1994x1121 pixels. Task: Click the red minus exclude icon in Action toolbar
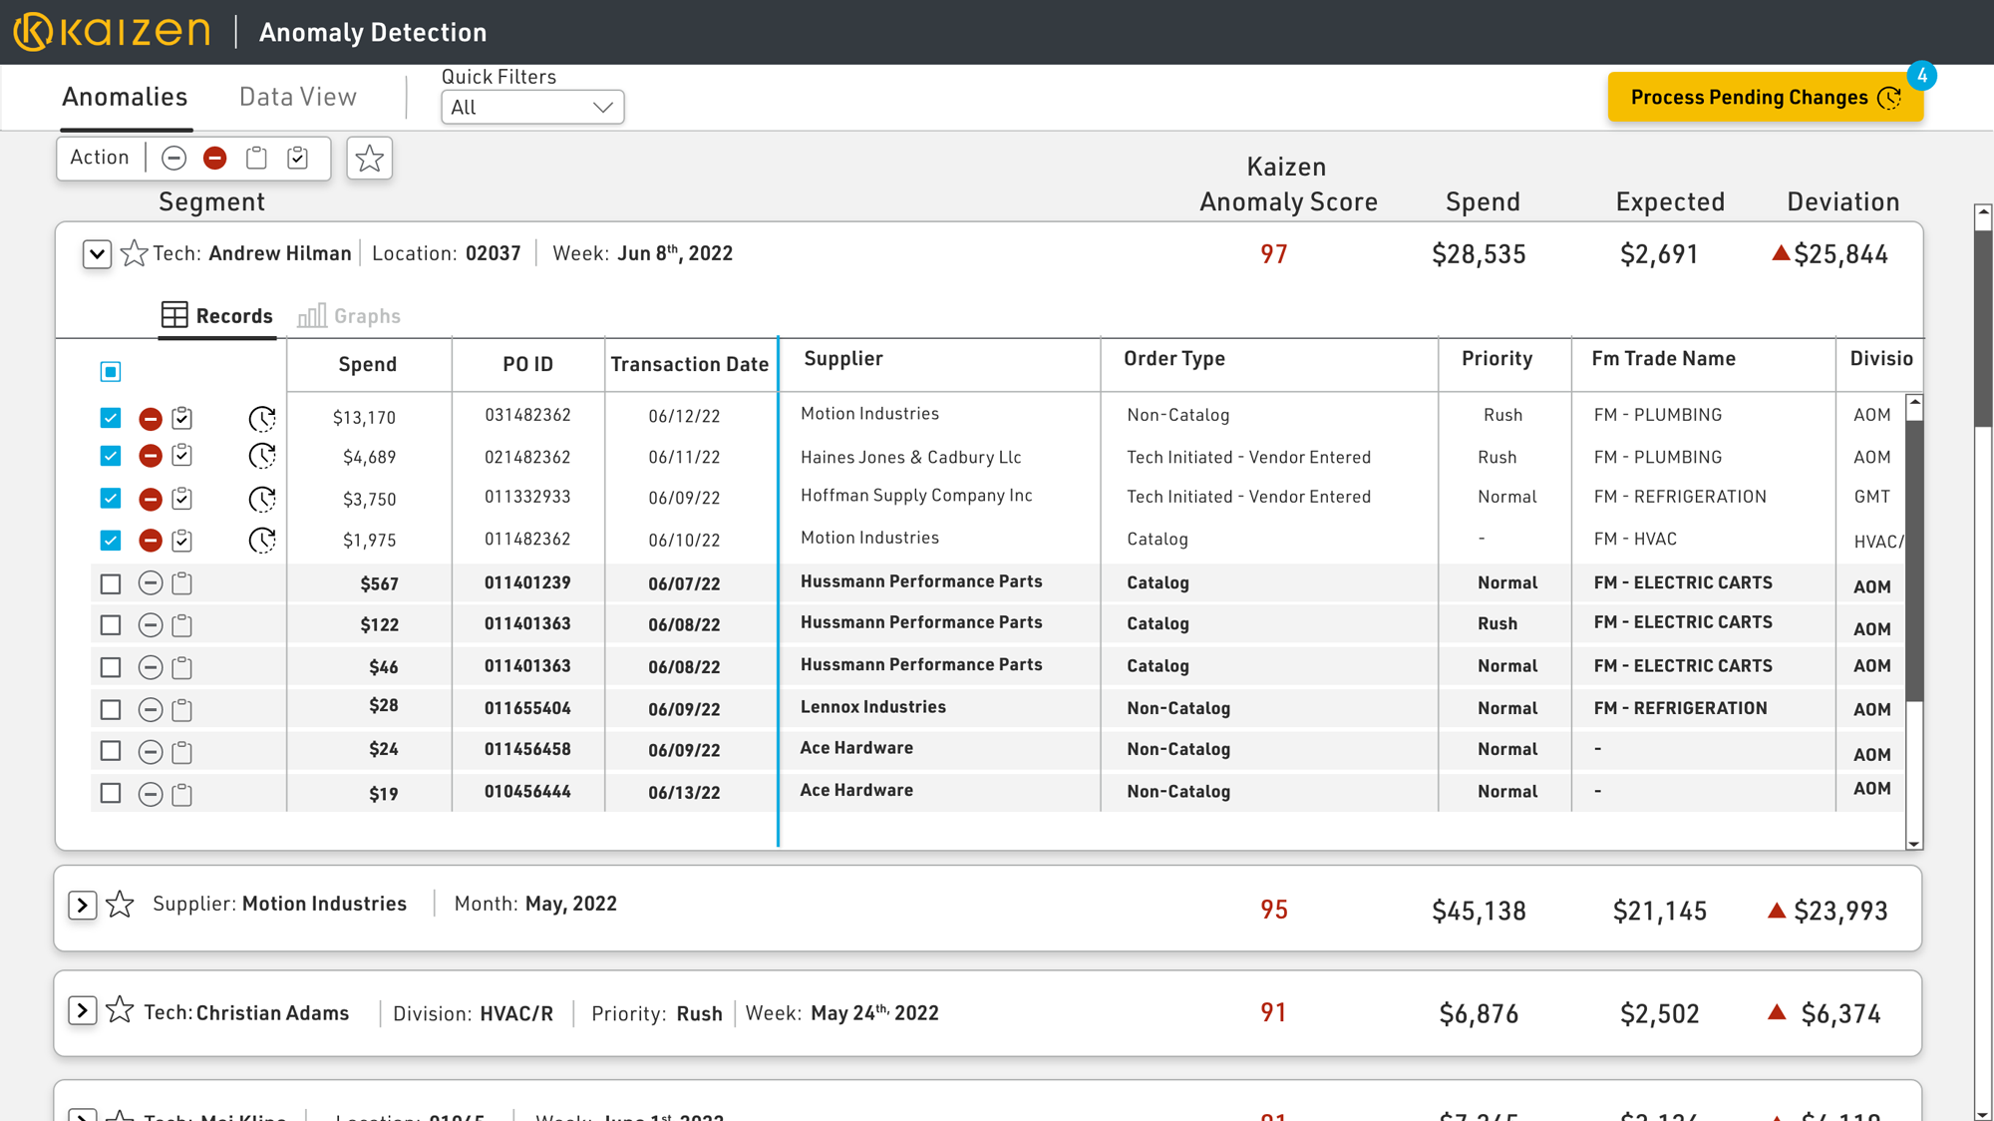pos(214,158)
